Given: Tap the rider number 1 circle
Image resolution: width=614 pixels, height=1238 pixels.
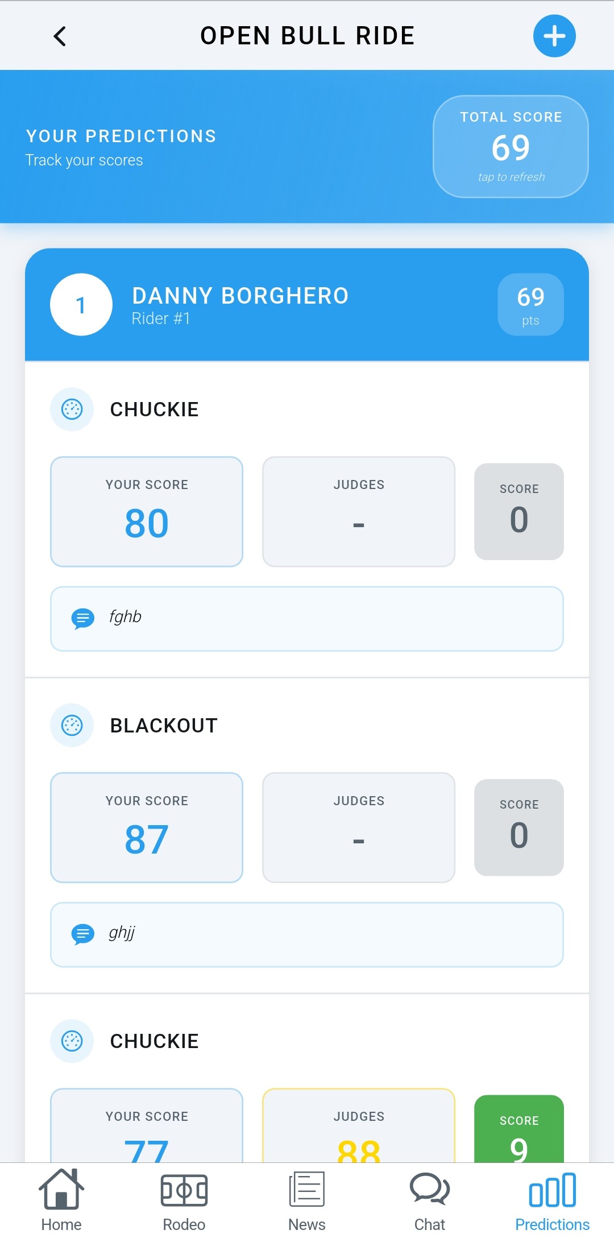Looking at the screenshot, I should pos(81,305).
